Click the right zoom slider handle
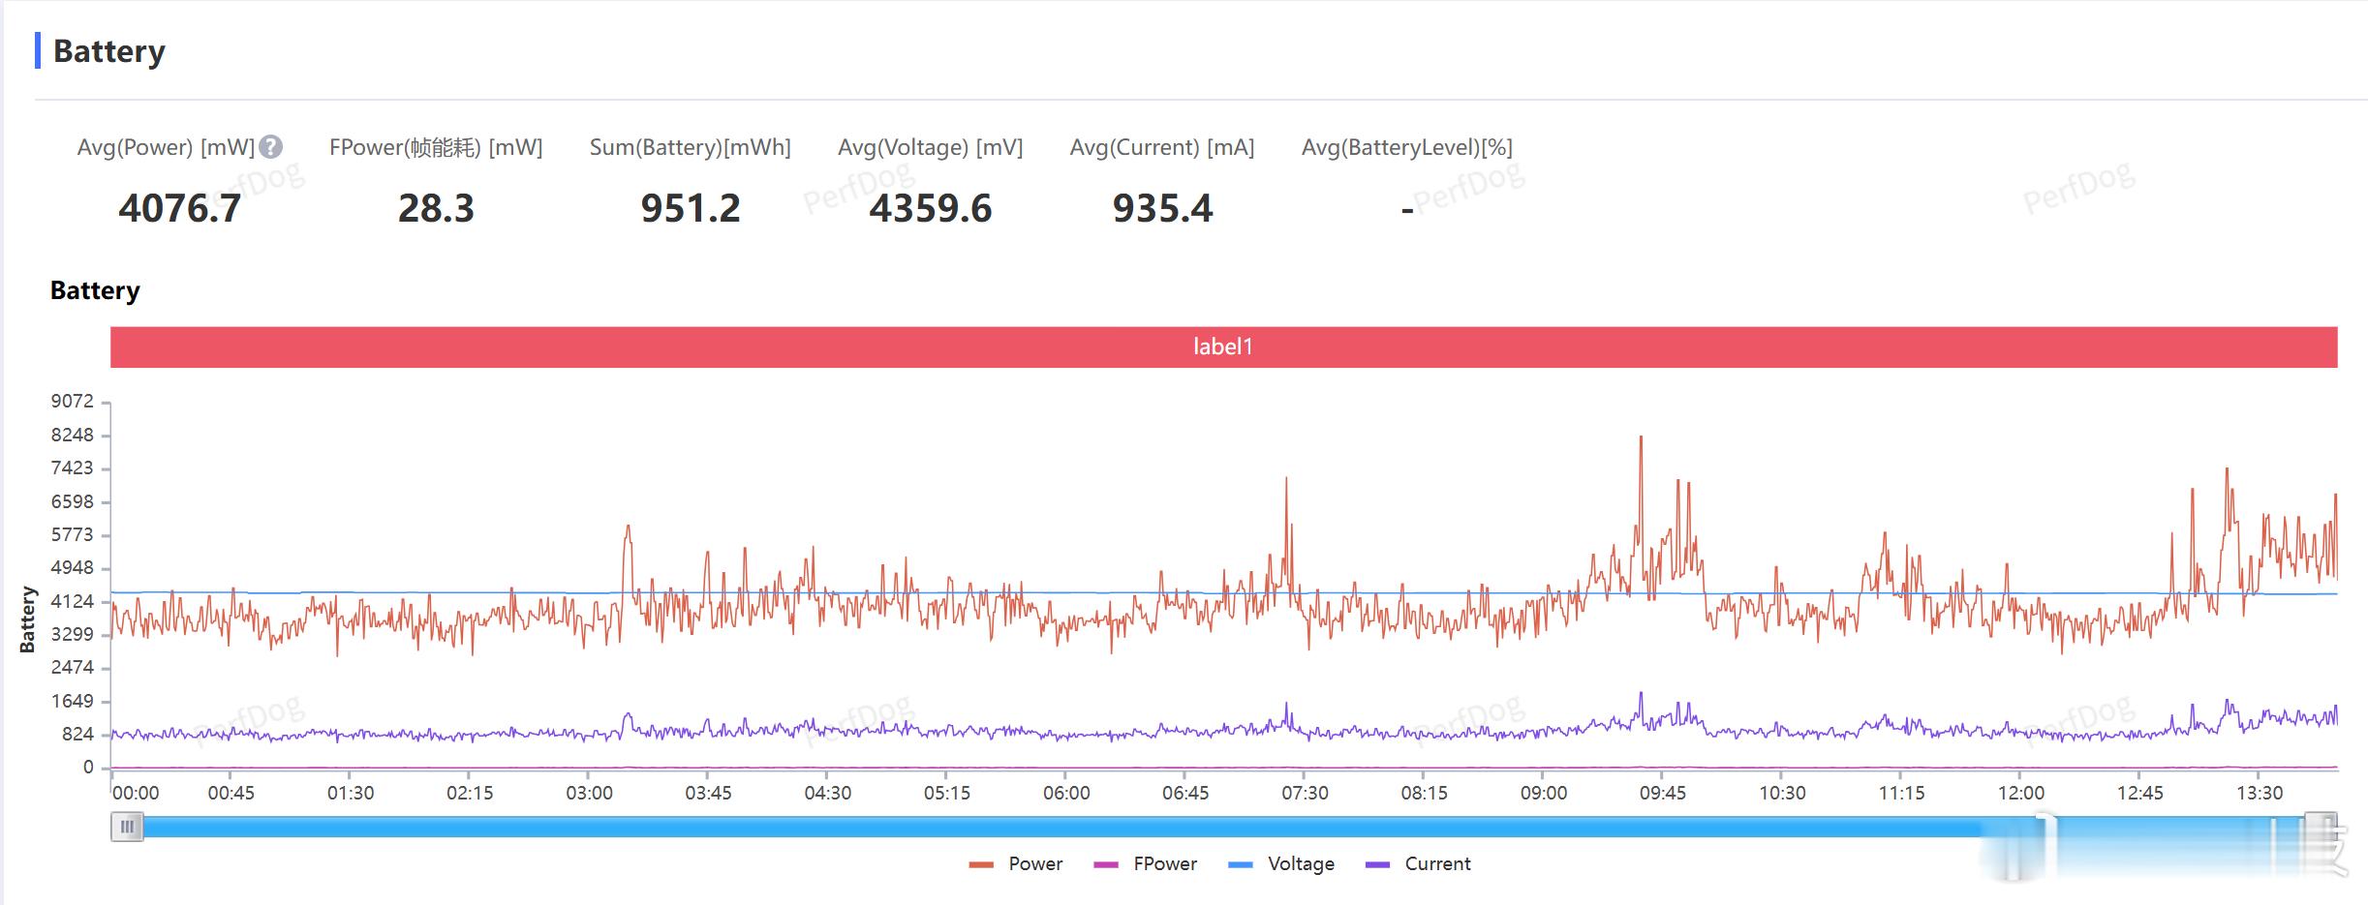2368x905 pixels. [2322, 828]
